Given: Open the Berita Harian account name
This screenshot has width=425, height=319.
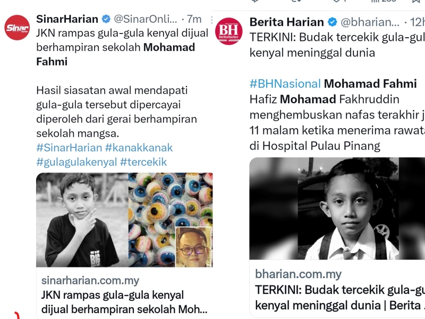Looking at the screenshot, I should click(286, 22).
